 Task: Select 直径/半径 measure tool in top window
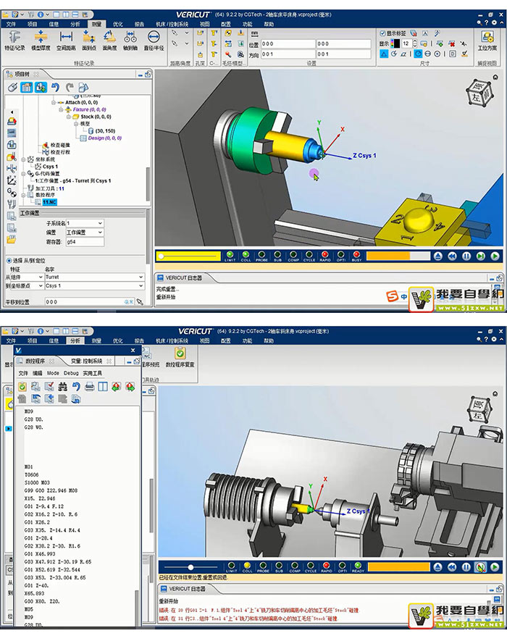[154, 40]
